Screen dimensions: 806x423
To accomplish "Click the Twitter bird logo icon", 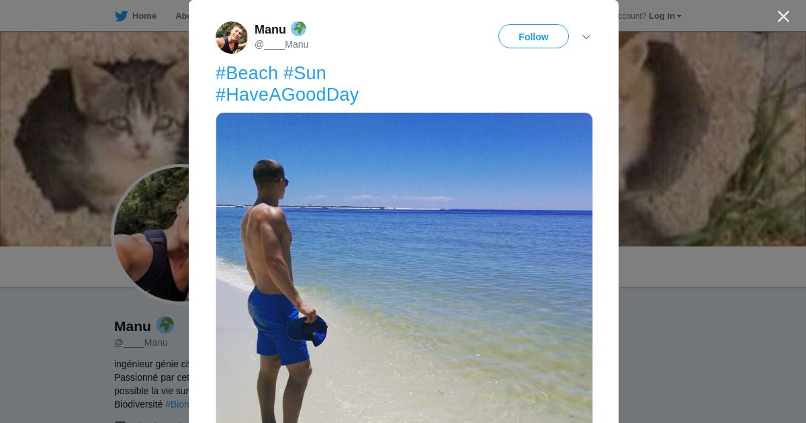I will [121, 16].
